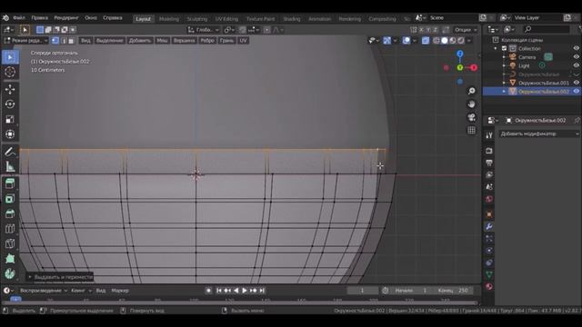Open the pivot point dropdown
This screenshot has height=327, width=582.
point(230,30)
